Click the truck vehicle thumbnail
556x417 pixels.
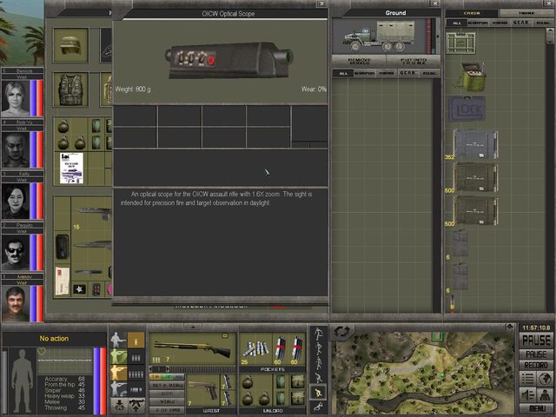point(379,36)
